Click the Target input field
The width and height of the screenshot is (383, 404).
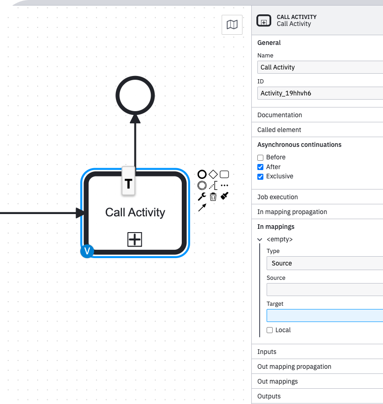pos(325,316)
